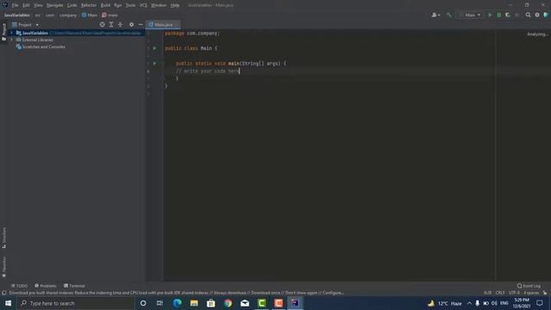Click the green Run button
551x310 pixels.
[x=490, y=15]
